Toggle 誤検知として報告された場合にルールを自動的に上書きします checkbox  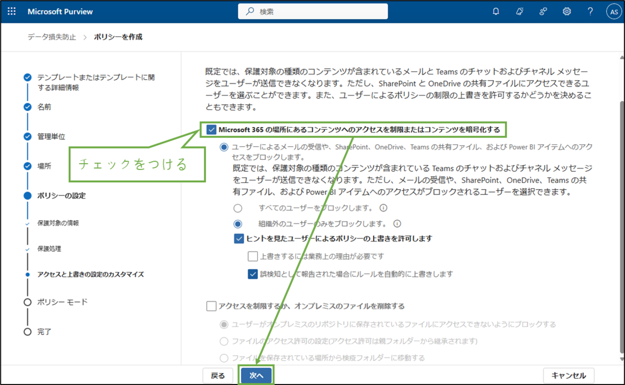click(253, 274)
